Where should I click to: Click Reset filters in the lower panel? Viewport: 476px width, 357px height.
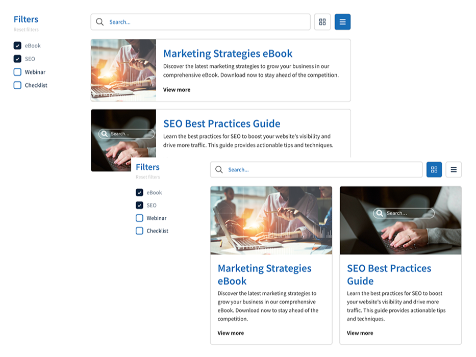(148, 177)
